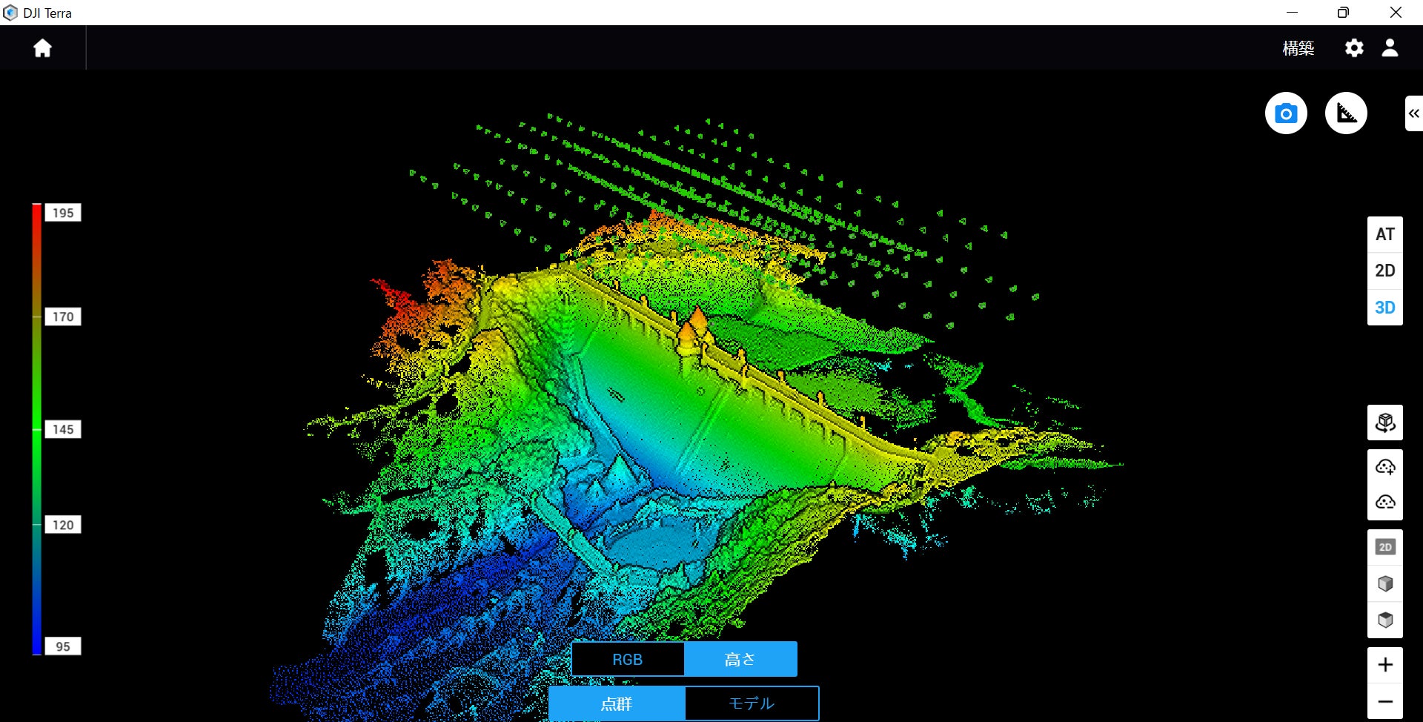Open the settings gear
The width and height of the screenshot is (1423, 722).
point(1354,48)
